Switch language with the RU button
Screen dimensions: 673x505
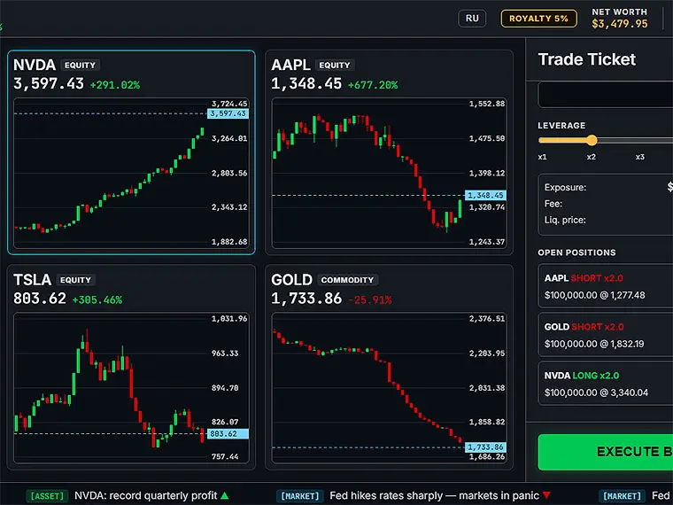[x=472, y=19]
